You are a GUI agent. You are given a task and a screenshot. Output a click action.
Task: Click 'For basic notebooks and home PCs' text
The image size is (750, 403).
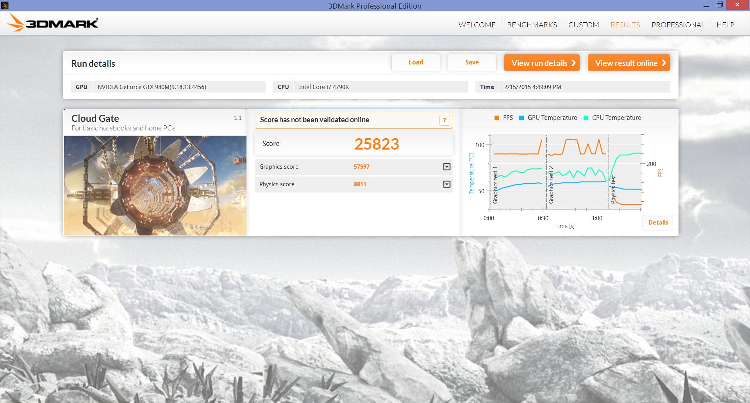(123, 128)
